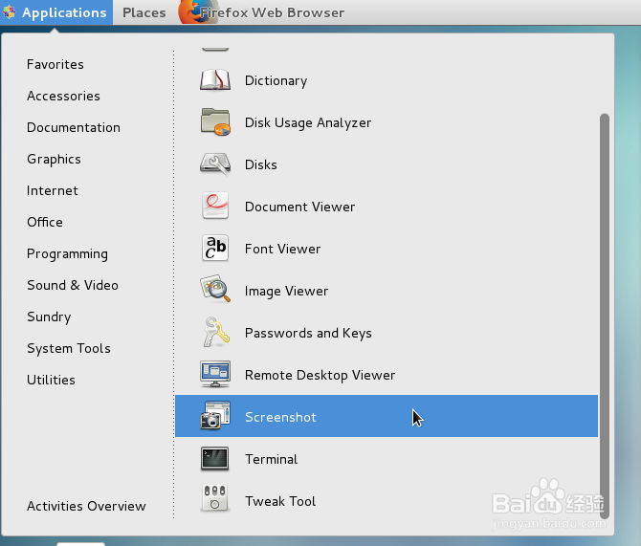This screenshot has width=641, height=546.
Task: Click the Firefox Web Browser taskbar button
Action: 262,12
